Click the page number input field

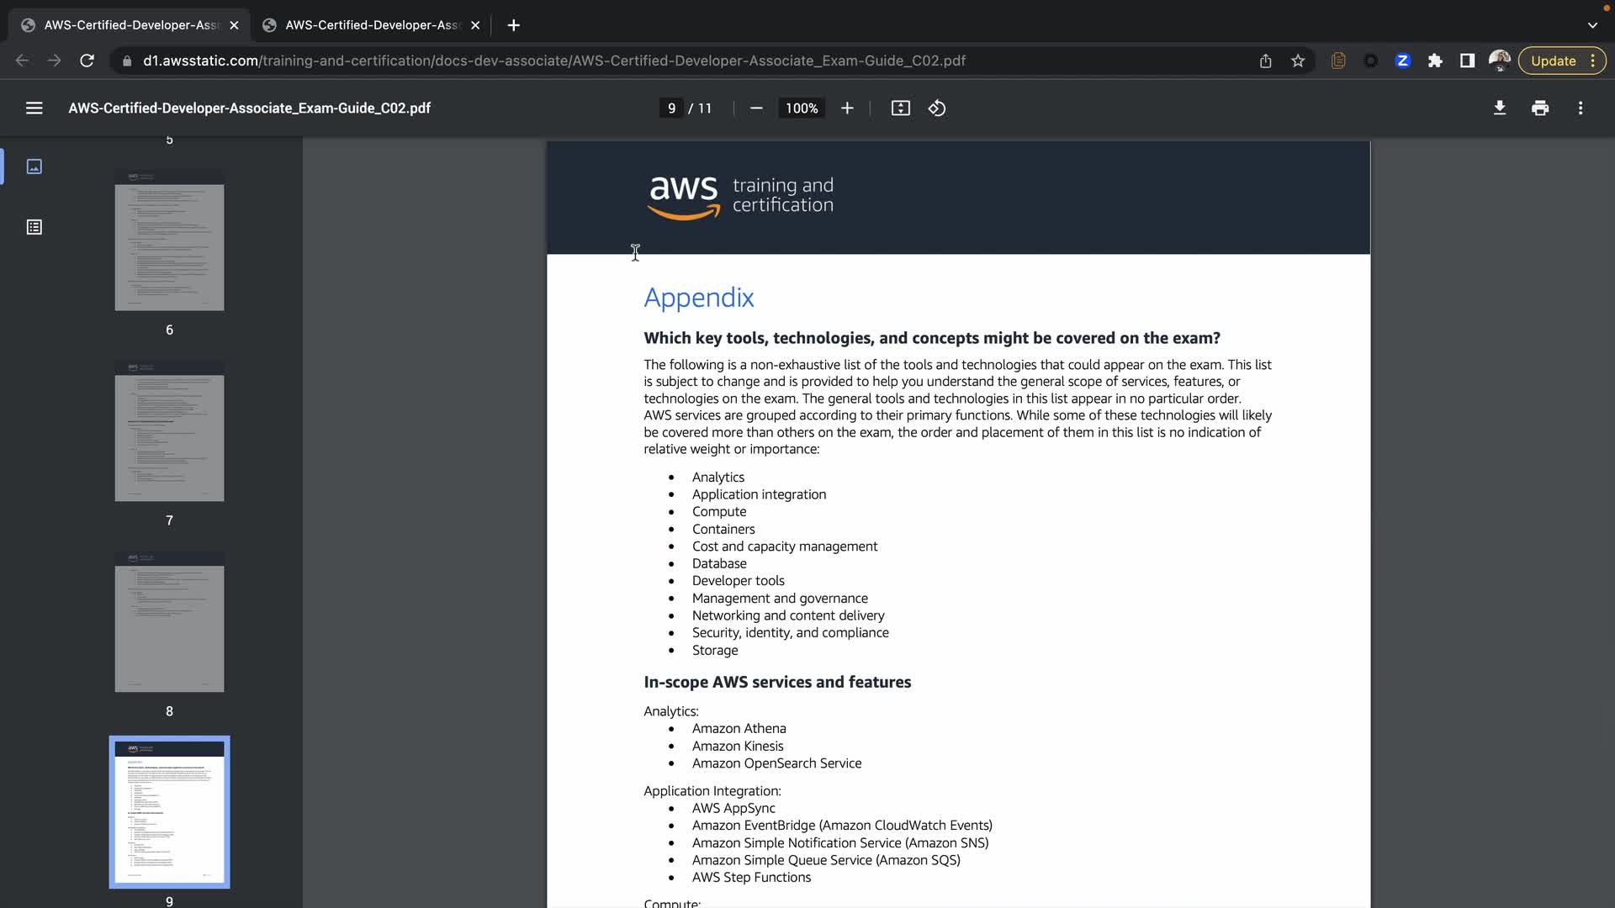pos(670,108)
